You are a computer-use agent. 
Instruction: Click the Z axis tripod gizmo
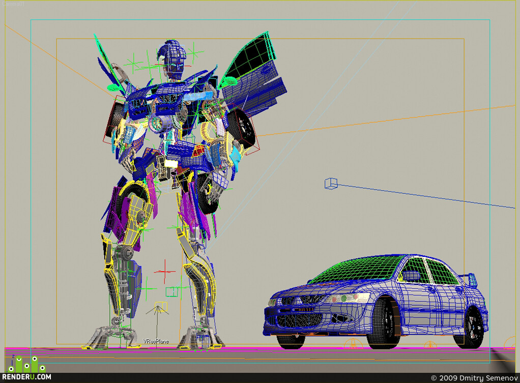(12, 362)
